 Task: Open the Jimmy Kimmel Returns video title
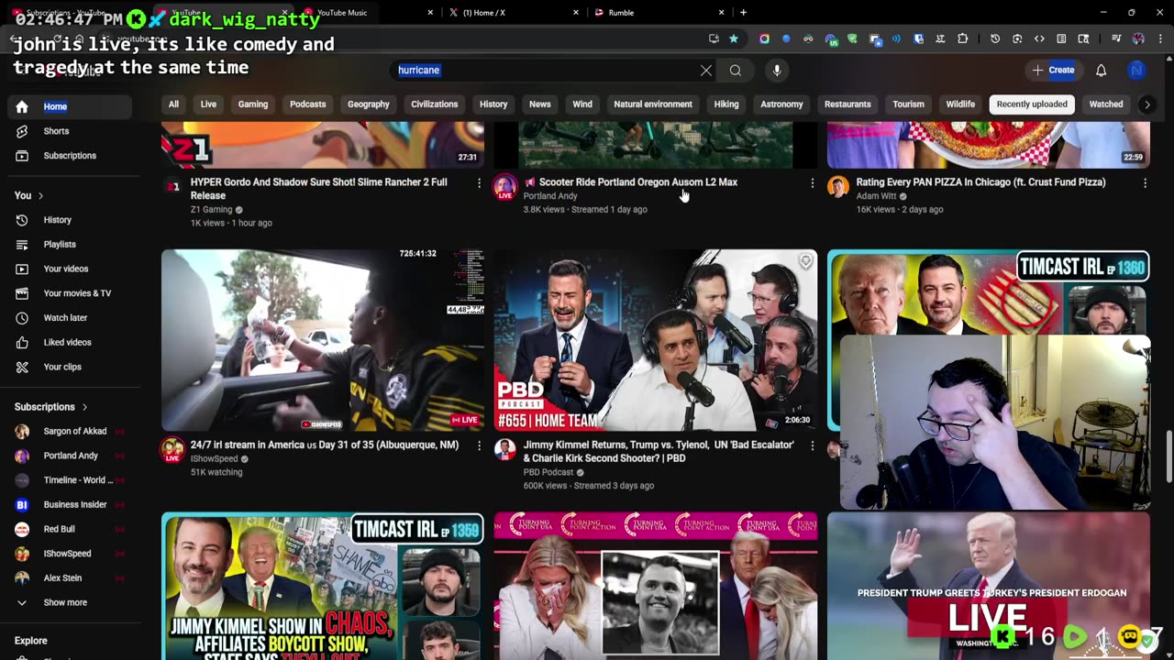659,451
